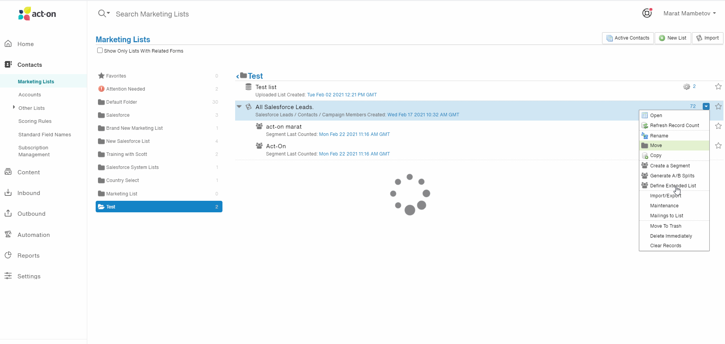Image resolution: width=725 pixels, height=344 pixels.
Task: Choose Rename in context menu
Action: [x=674, y=136]
